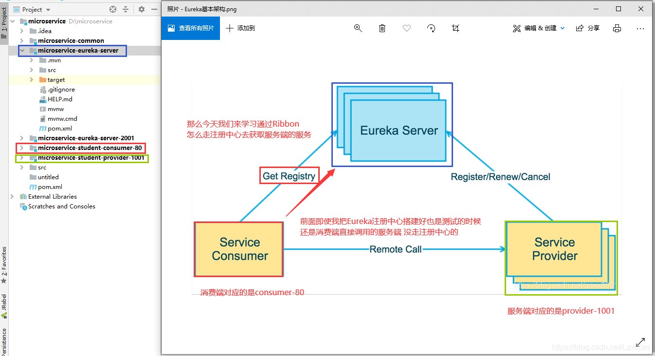Select the HELP.md file
Viewport: 655px width, 356px height.
(x=60, y=99)
